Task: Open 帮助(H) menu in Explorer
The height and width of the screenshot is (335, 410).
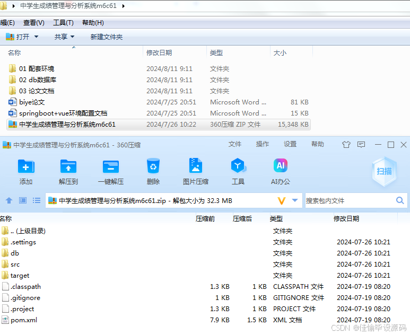Action: pyautogui.click(x=93, y=23)
